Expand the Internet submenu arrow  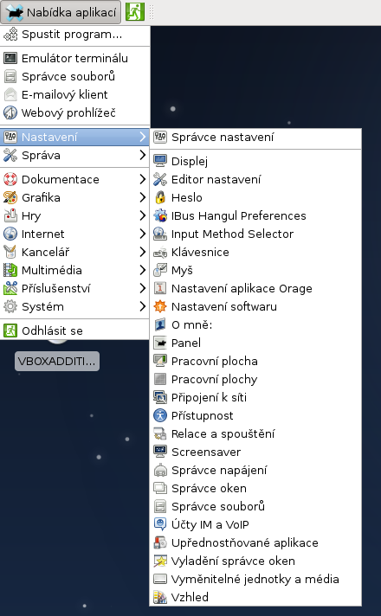[143, 234]
